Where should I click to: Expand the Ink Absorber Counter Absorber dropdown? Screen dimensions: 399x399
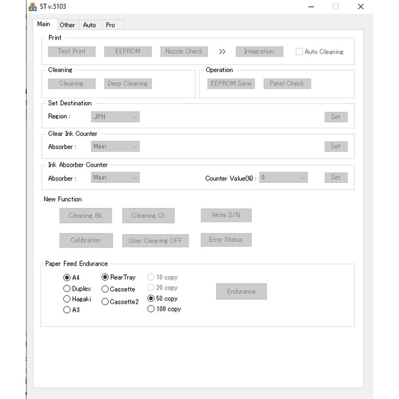115,177
